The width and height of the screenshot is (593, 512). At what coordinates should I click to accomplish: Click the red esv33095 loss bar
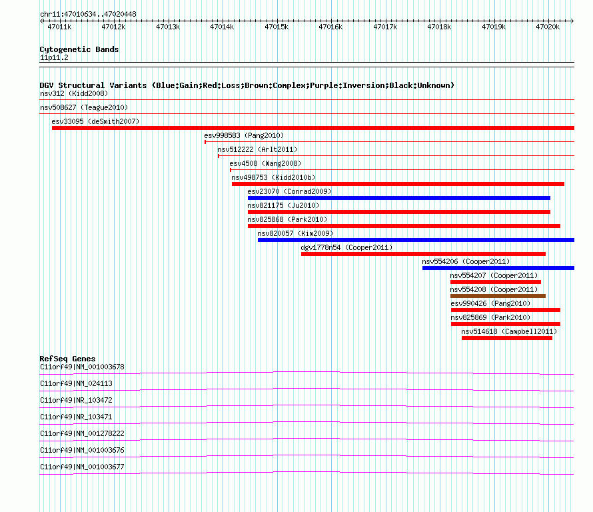click(x=313, y=128)
